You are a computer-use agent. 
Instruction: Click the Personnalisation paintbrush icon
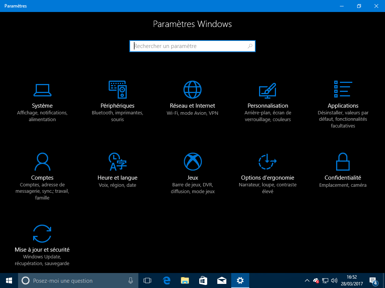point(268,90)
